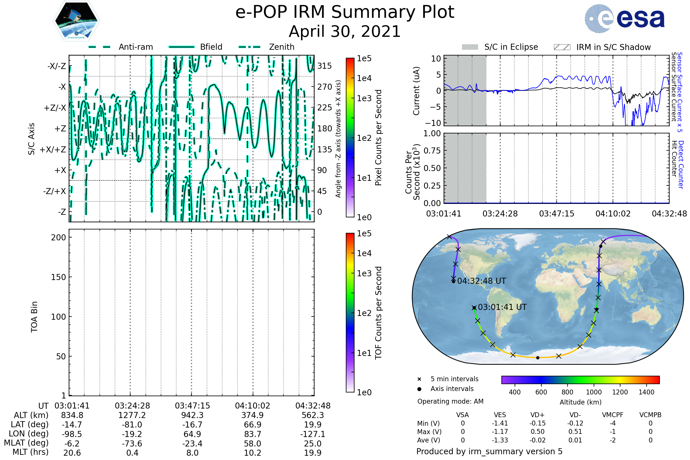This screenshot has height=460, width=690.
Task: Click the TOF Counts per Second colorbar
Action: point(350,313)
